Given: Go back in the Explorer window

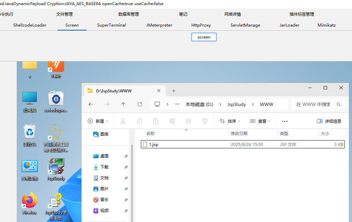Looking at the screenshot, I should [x=91, y=104].
